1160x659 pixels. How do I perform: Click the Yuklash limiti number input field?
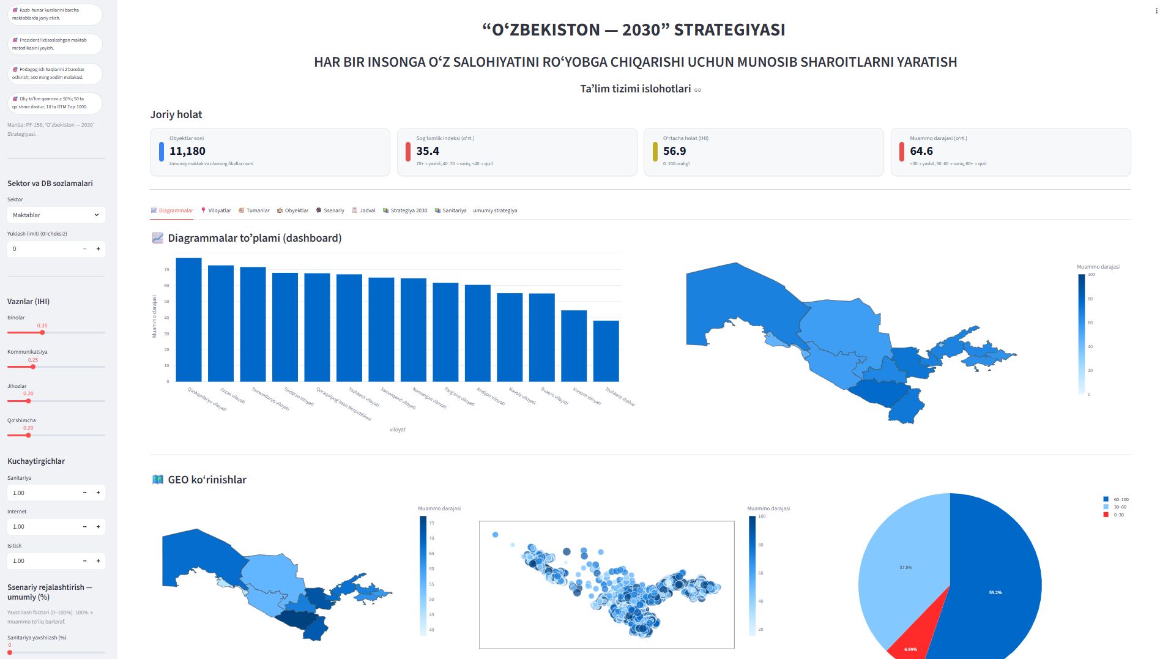click(44, 249)
